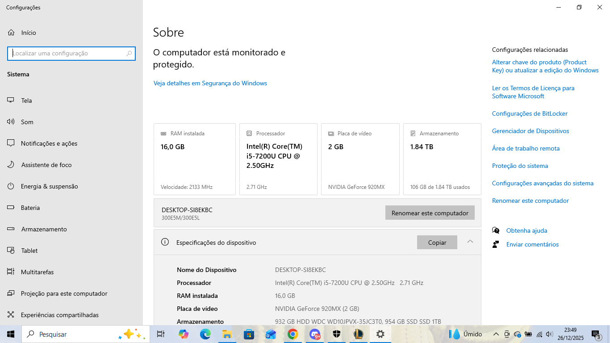The height and width of the screenshot is (343, 610).
Task: Click the NVIDIA GeForce 920MX (2 GB) value
Action: (x=317, y=309)
